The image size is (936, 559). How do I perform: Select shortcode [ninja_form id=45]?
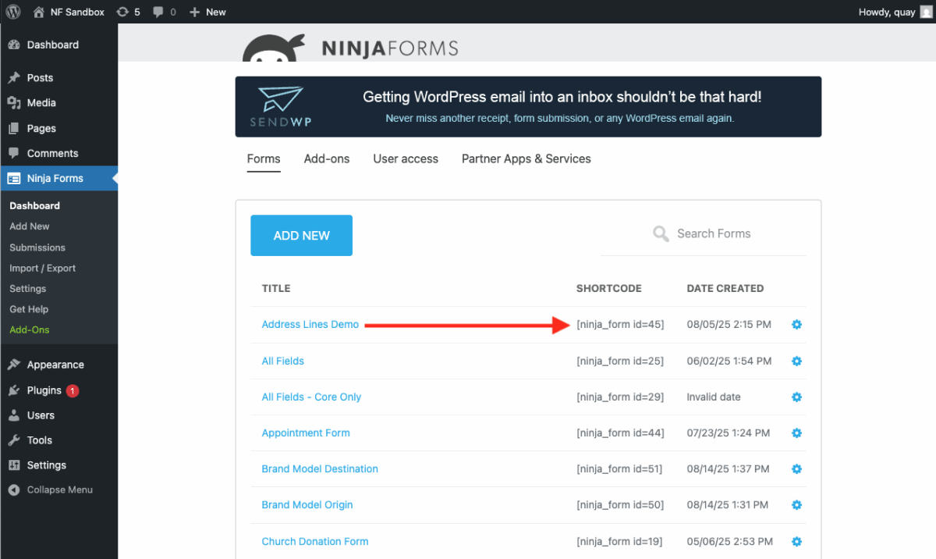(620, 325)
